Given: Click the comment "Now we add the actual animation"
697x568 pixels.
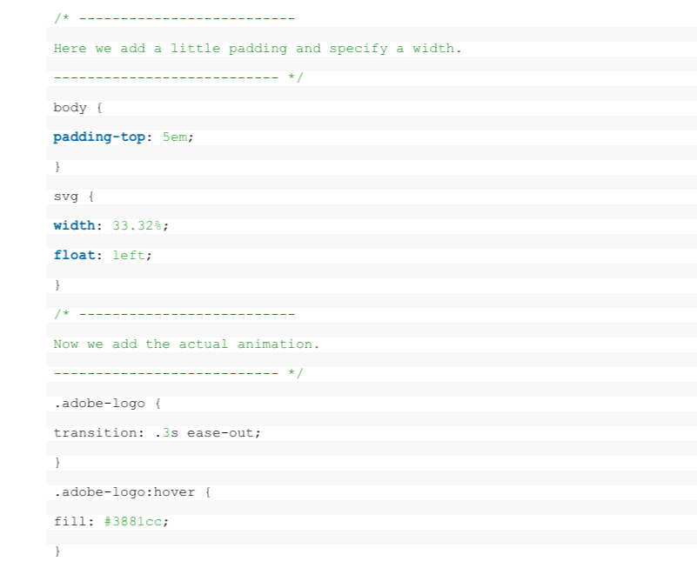Looking at the screenshot, I should [186, 344].
